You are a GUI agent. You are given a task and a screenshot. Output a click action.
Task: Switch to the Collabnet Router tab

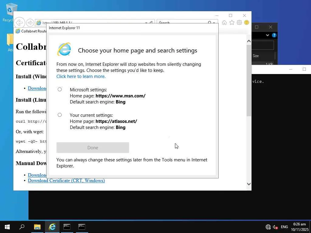[31, 31]
